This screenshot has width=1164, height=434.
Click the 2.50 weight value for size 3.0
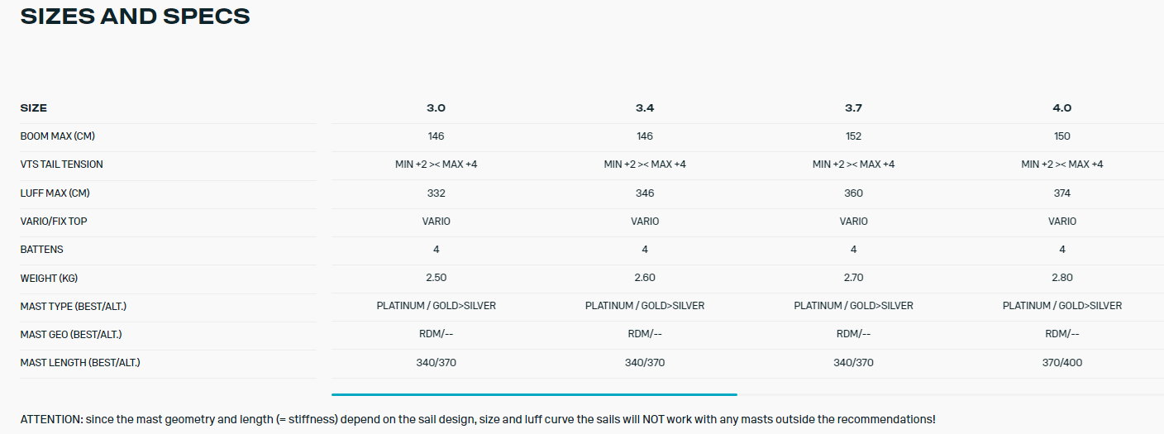tap(436, 278)
